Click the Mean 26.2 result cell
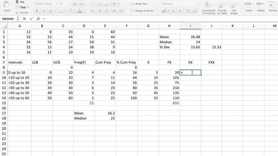 (x=105, y=113)
